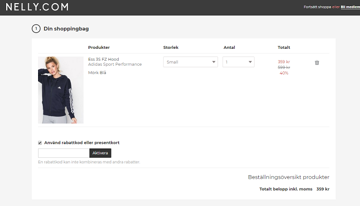Open the Storlek dropdown showing Small

190,62
